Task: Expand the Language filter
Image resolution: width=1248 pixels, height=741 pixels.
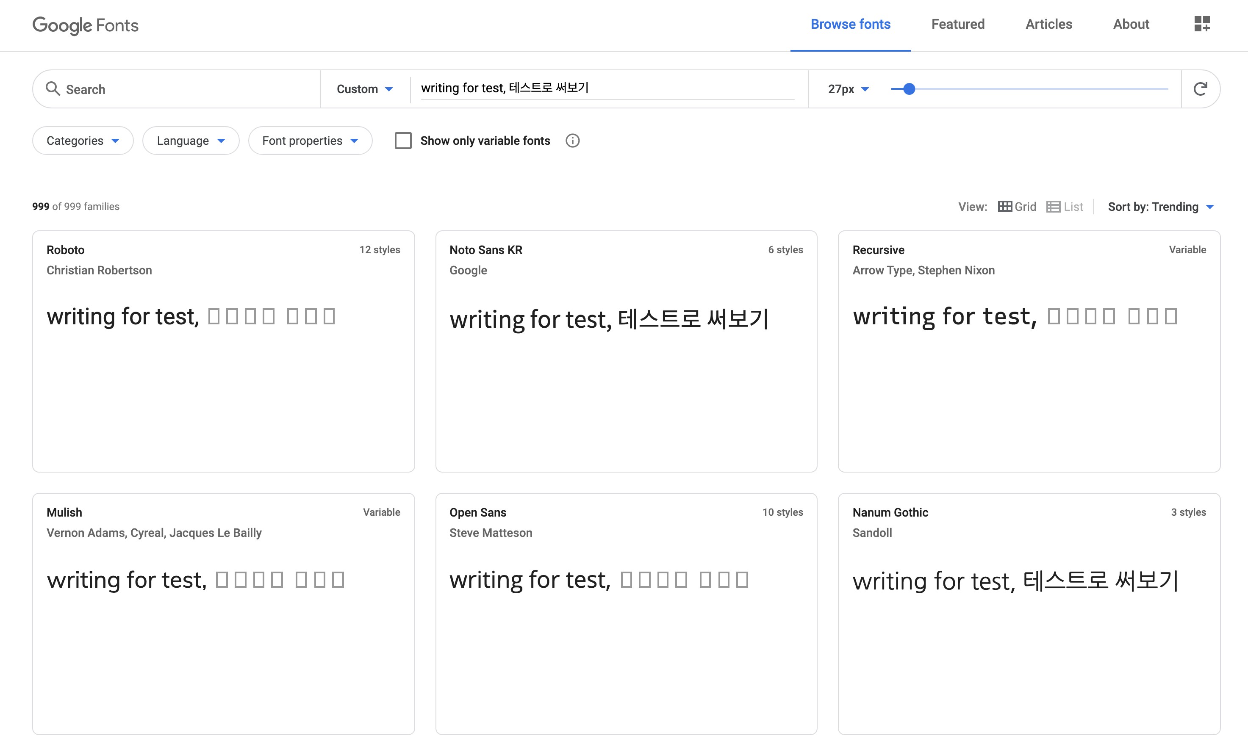Action: point(191,141)
